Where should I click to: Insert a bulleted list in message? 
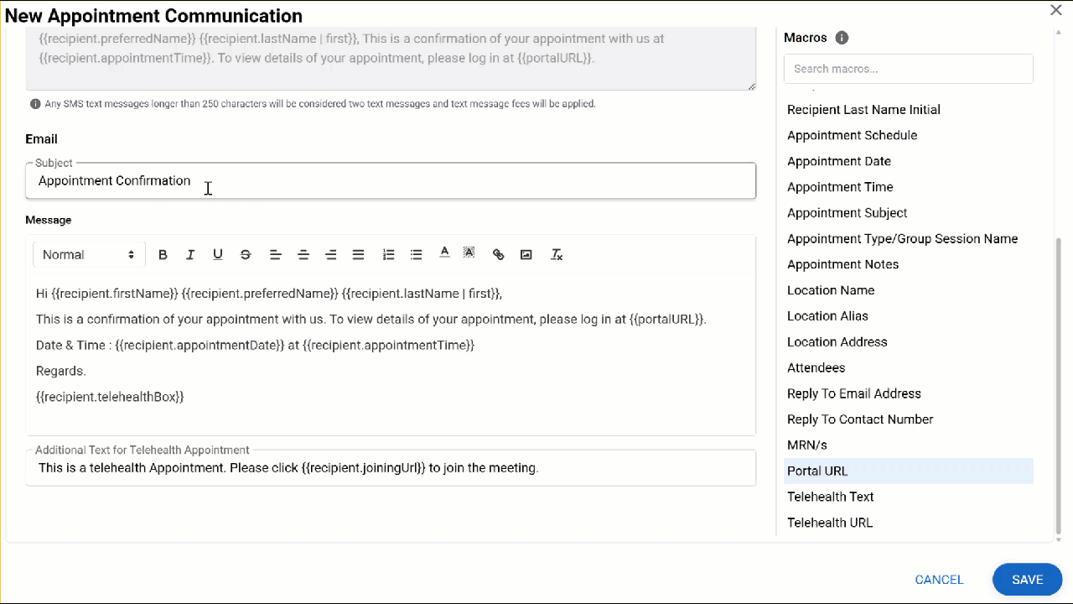click(x=416, y=255)
